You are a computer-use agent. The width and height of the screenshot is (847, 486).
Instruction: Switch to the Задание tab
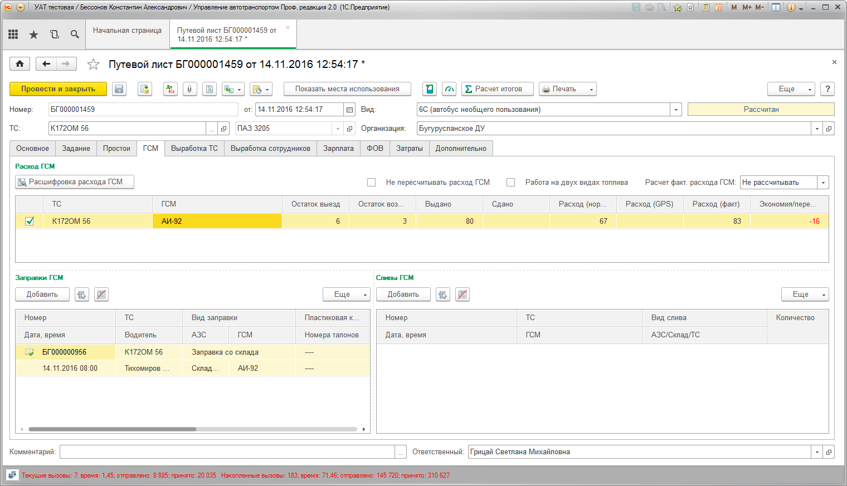(76, 149)
